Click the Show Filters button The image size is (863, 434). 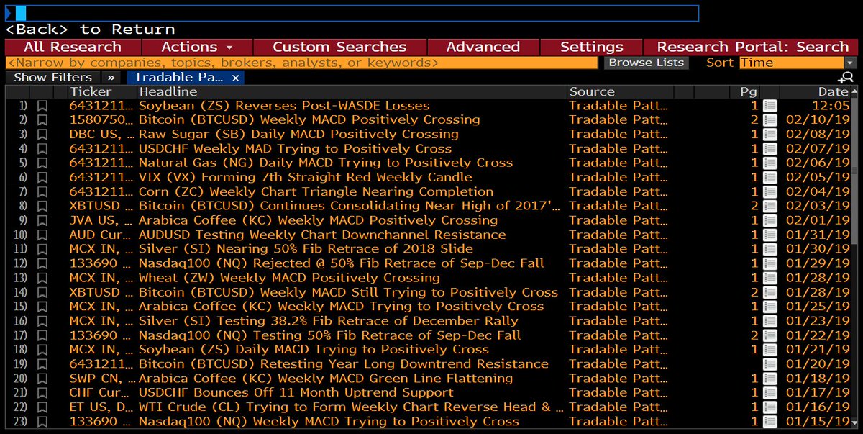coord(52,77)
